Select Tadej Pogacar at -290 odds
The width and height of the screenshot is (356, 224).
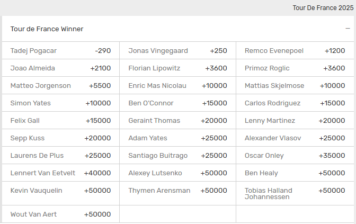point(60,51)
